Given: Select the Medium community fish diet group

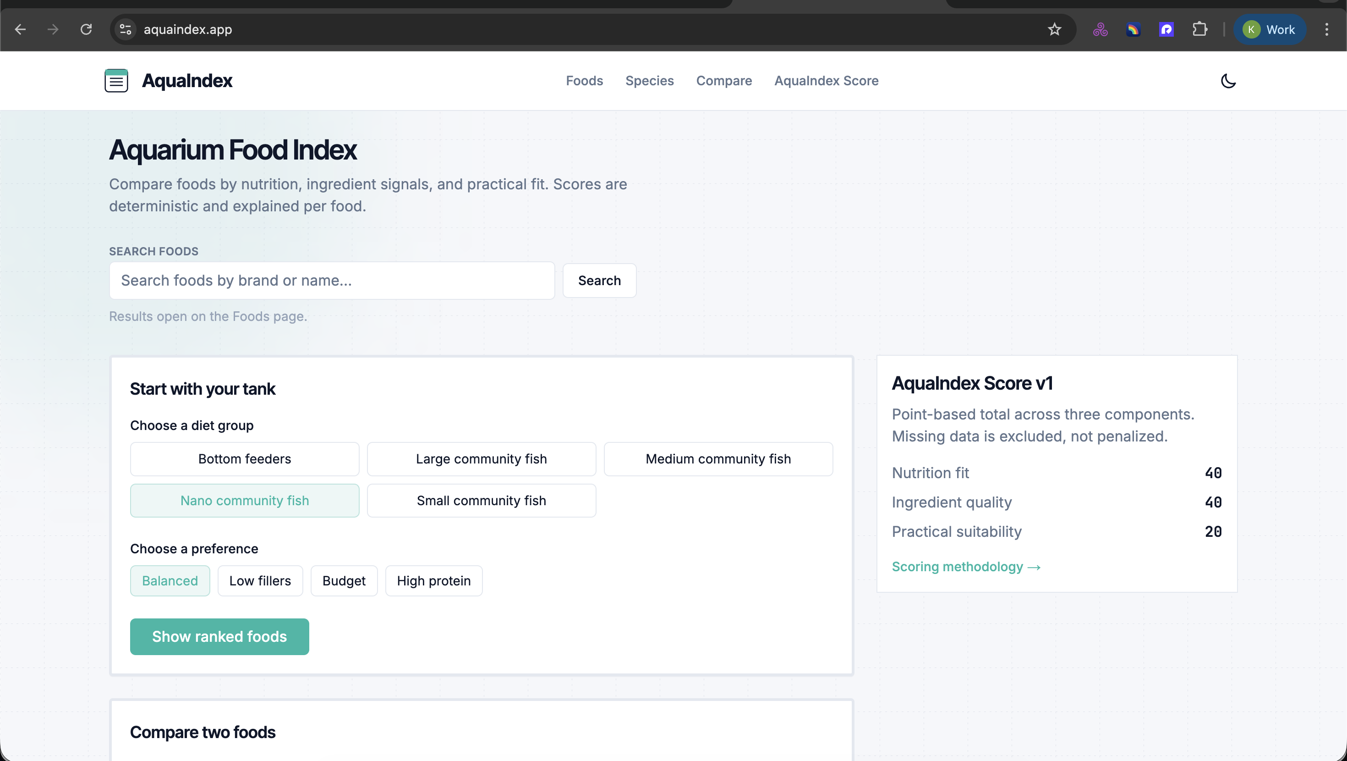Looking at the screenshot, I should [718, 458].
